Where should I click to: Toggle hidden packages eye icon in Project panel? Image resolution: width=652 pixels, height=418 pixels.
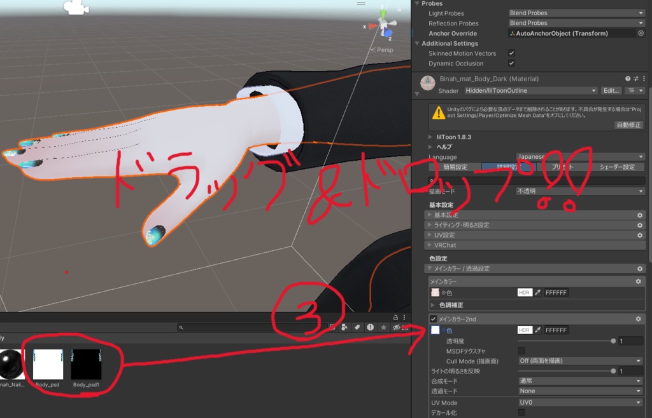click(x=400, y=327)
